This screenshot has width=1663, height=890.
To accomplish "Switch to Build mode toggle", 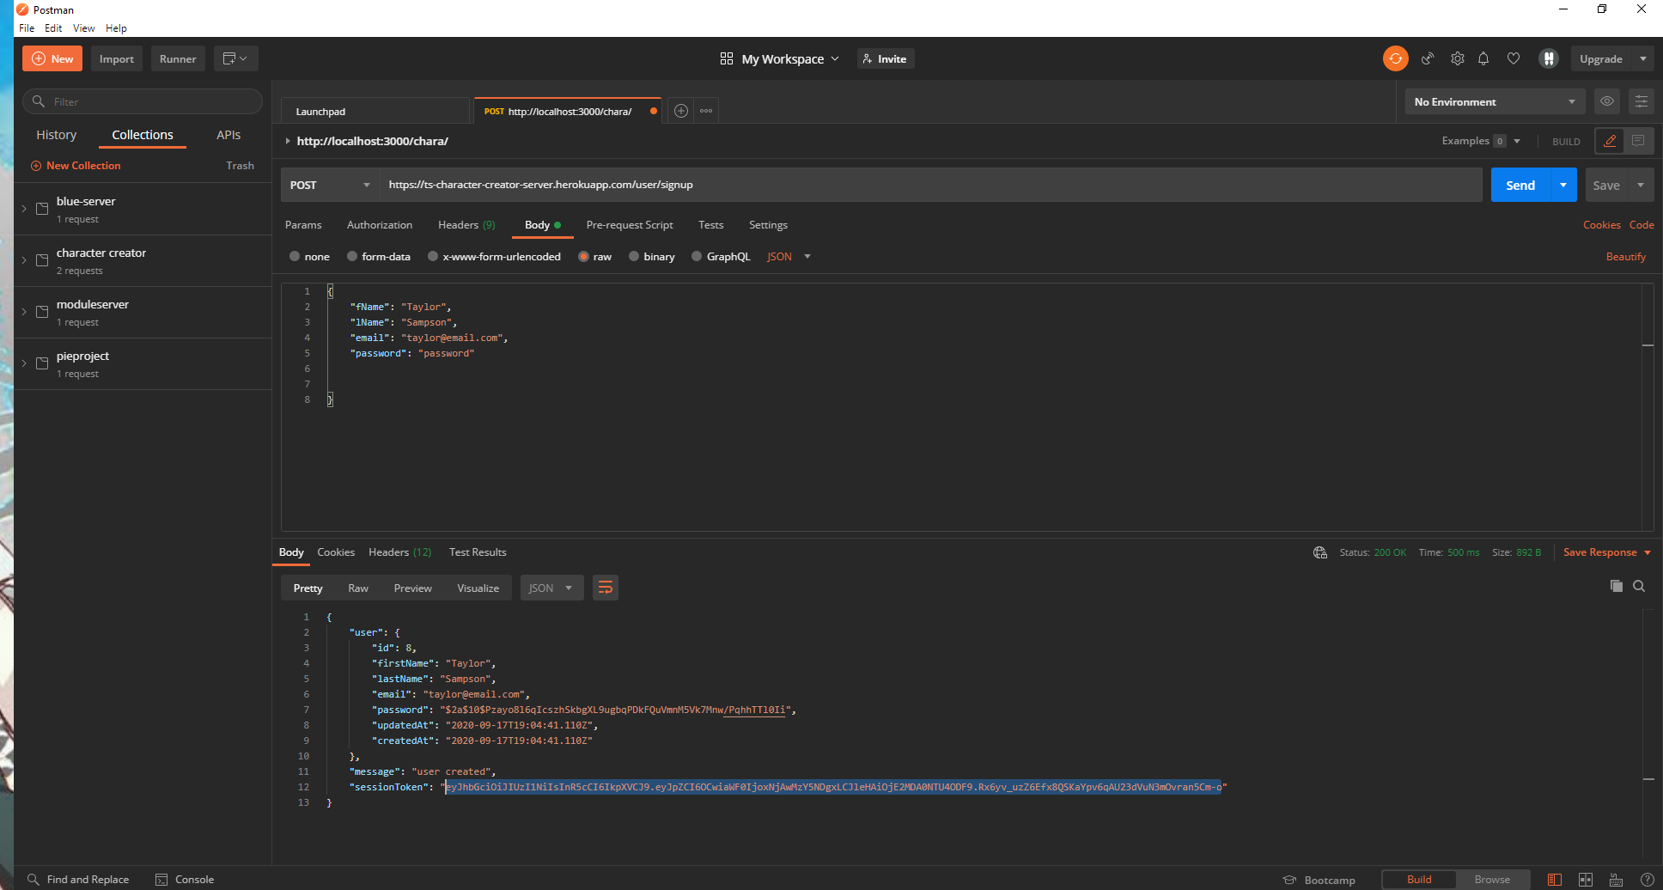I will [x=1418, y=879].
